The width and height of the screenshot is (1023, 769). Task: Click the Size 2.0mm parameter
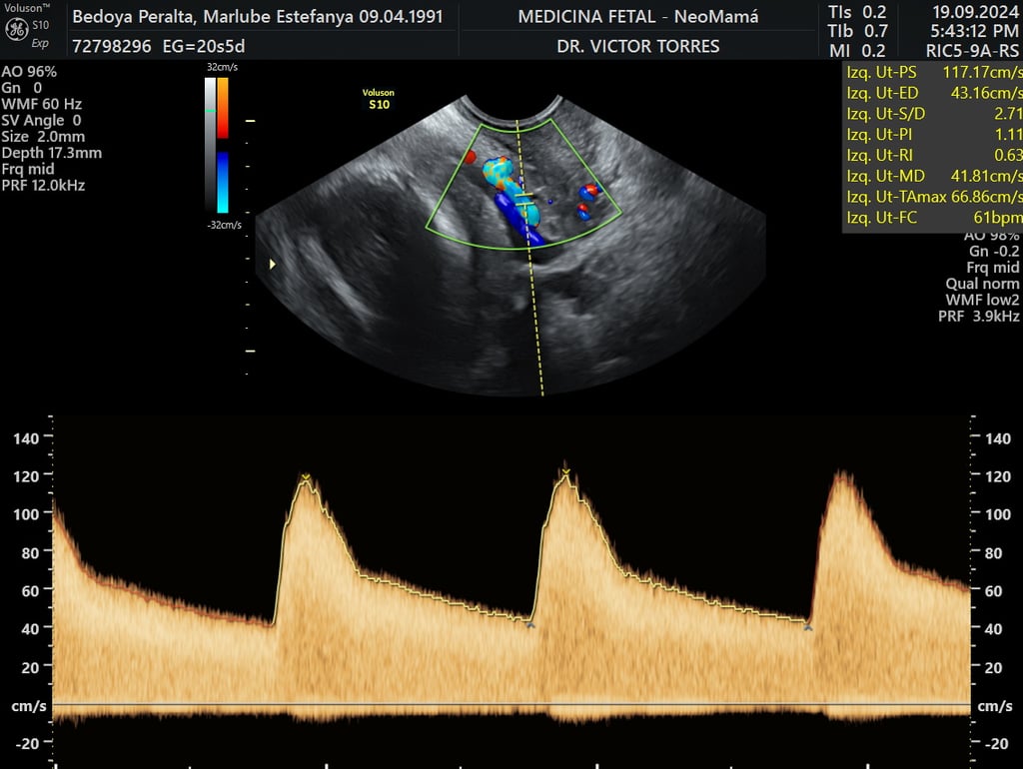43,137
